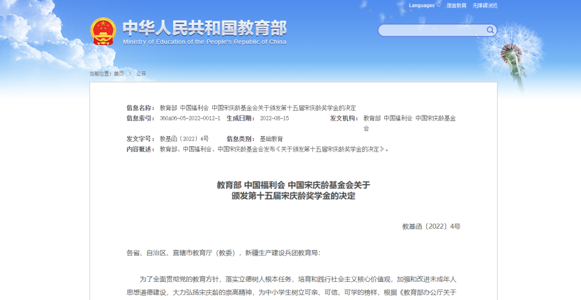
Task: Open 公开 in breadcrumb
Action: (x=141, y=74)
